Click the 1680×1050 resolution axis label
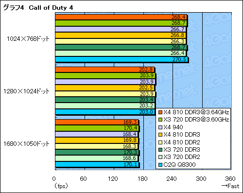Viewport: 243px width, 193px height. [26, 144]
